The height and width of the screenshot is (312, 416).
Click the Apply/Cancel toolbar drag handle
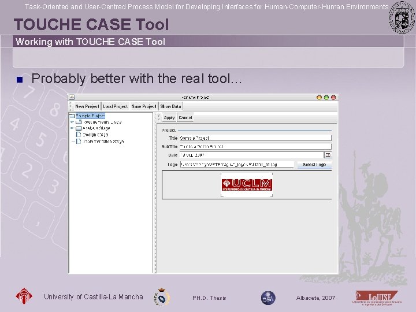click(x=159, y=117)
